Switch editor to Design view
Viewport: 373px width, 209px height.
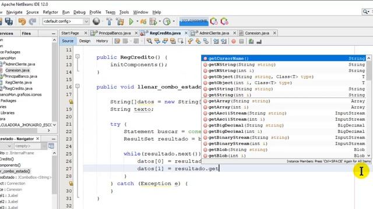click(x=85, y=41)
